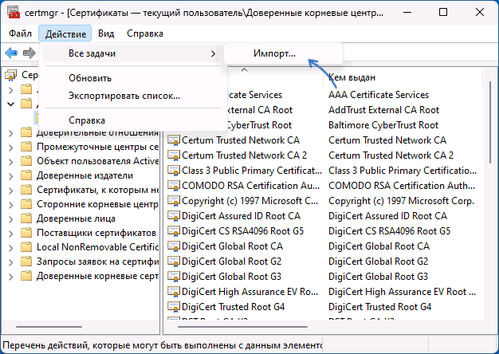Image resolution: width=499 pixels, height=354 pixels.
Task: Click the certificate icon of DigiCert CS RSA4096 Root G5
Action: 174,231
